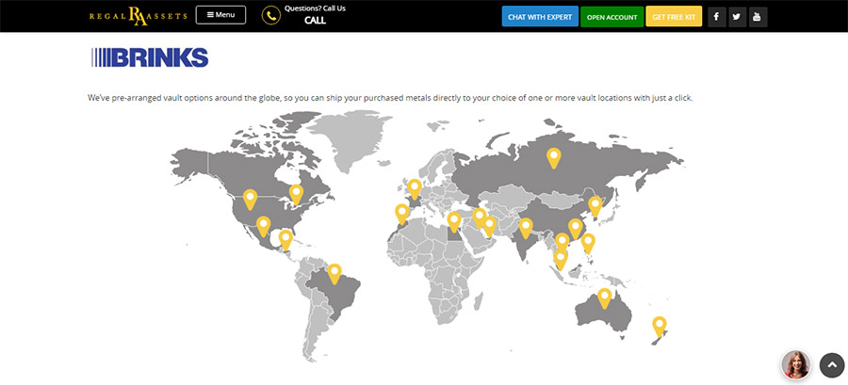Open the live chat agent avatar
The width and height of the screenshot is (848, 385).
pos(795,365)
